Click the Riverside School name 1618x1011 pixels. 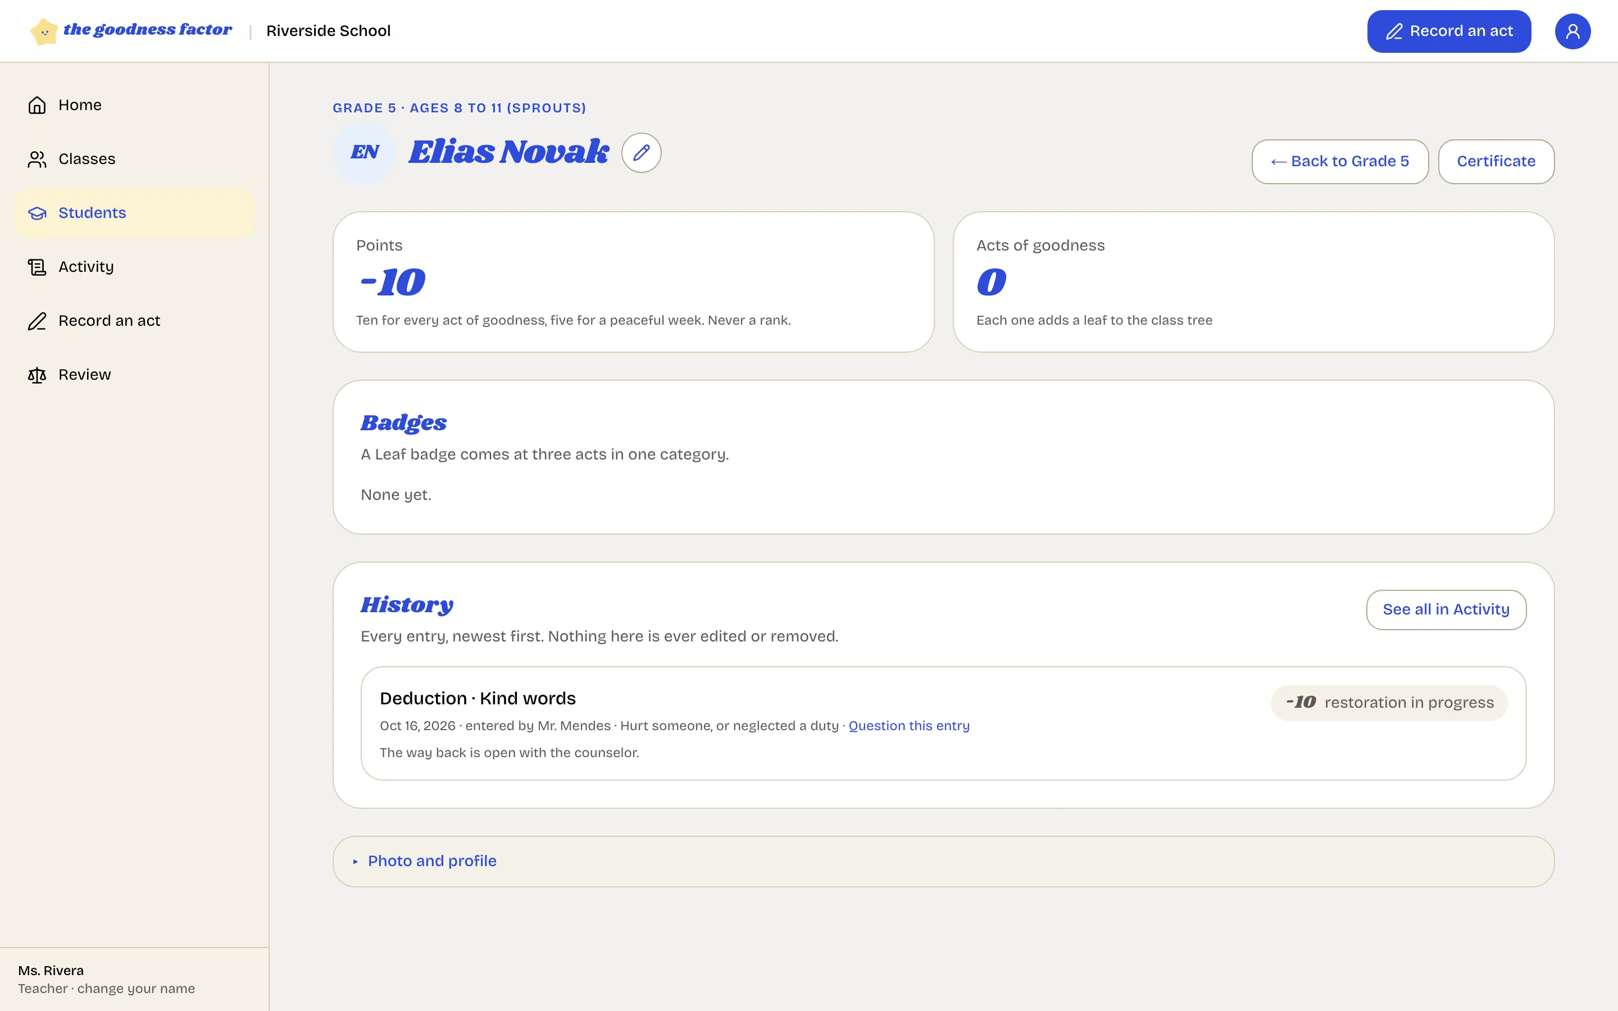[x=328, y=31]
